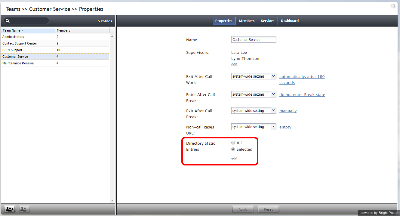This screenshot has width=400, height=216.
Task: Select CSIM Support team row
Action: [55, 50]
